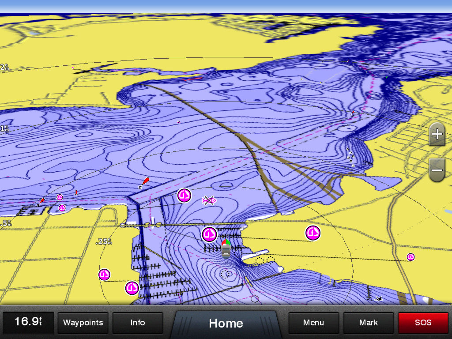Screen dimensions: 452x339
Task: Tap the .25 nm range ring label
Action: pyautogui.click(x=104, y=241)
